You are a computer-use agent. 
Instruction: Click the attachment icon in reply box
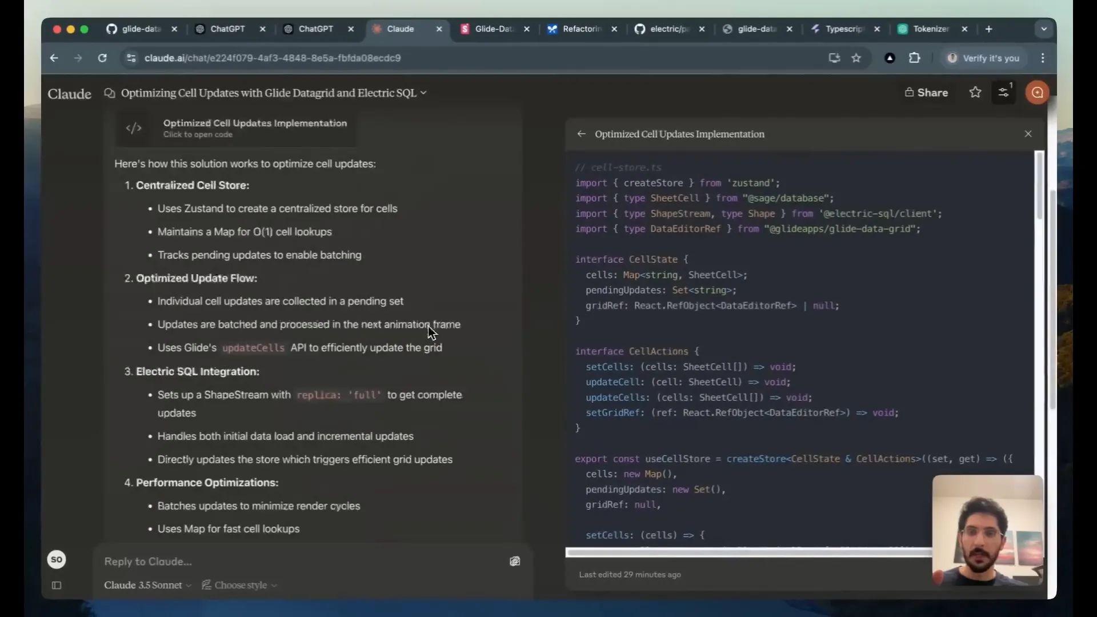pos(515,562)
